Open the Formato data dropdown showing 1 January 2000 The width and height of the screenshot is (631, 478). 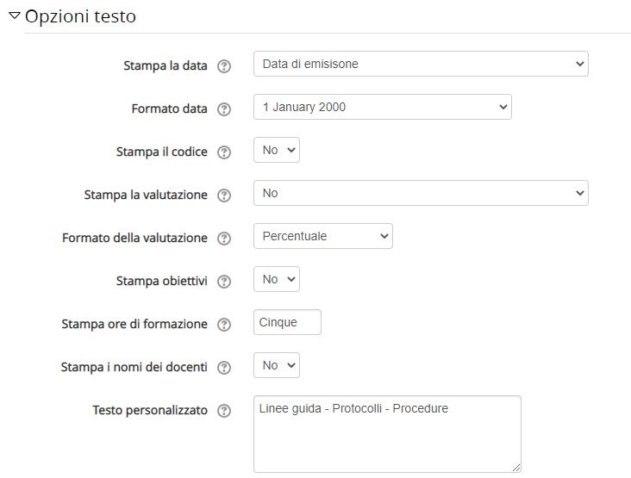click(382, 107)
